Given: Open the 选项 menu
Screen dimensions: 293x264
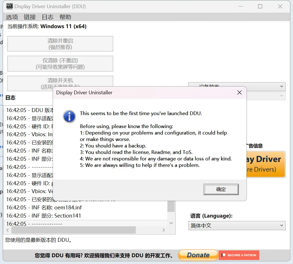Looking at the screenshot, I should click(12, 17).
